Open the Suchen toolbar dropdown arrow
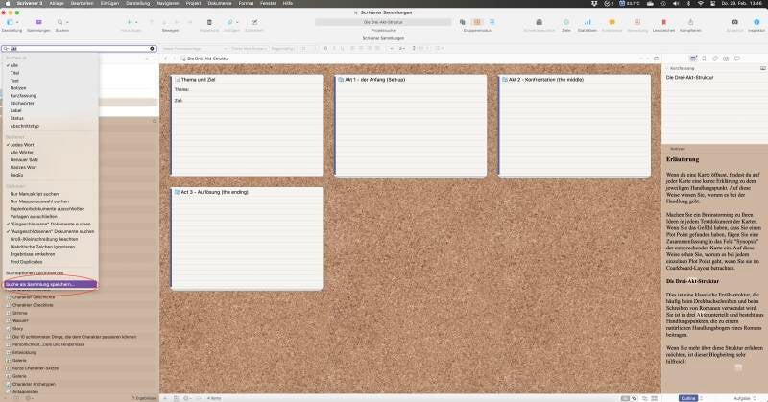The image size is (768, 402). [67, 22]
